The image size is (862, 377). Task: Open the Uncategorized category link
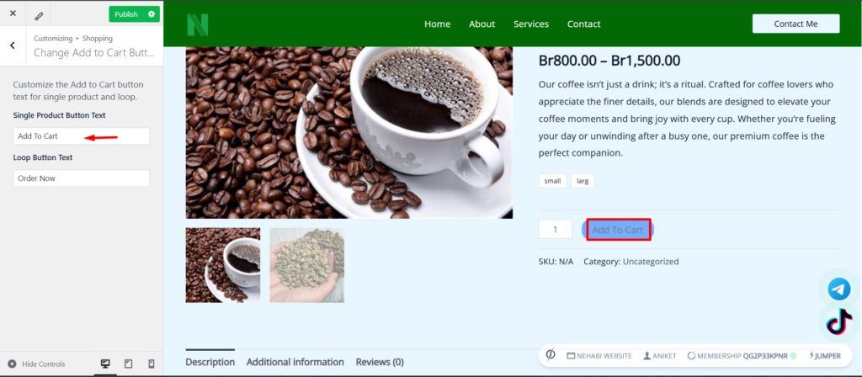coord(651,262)
